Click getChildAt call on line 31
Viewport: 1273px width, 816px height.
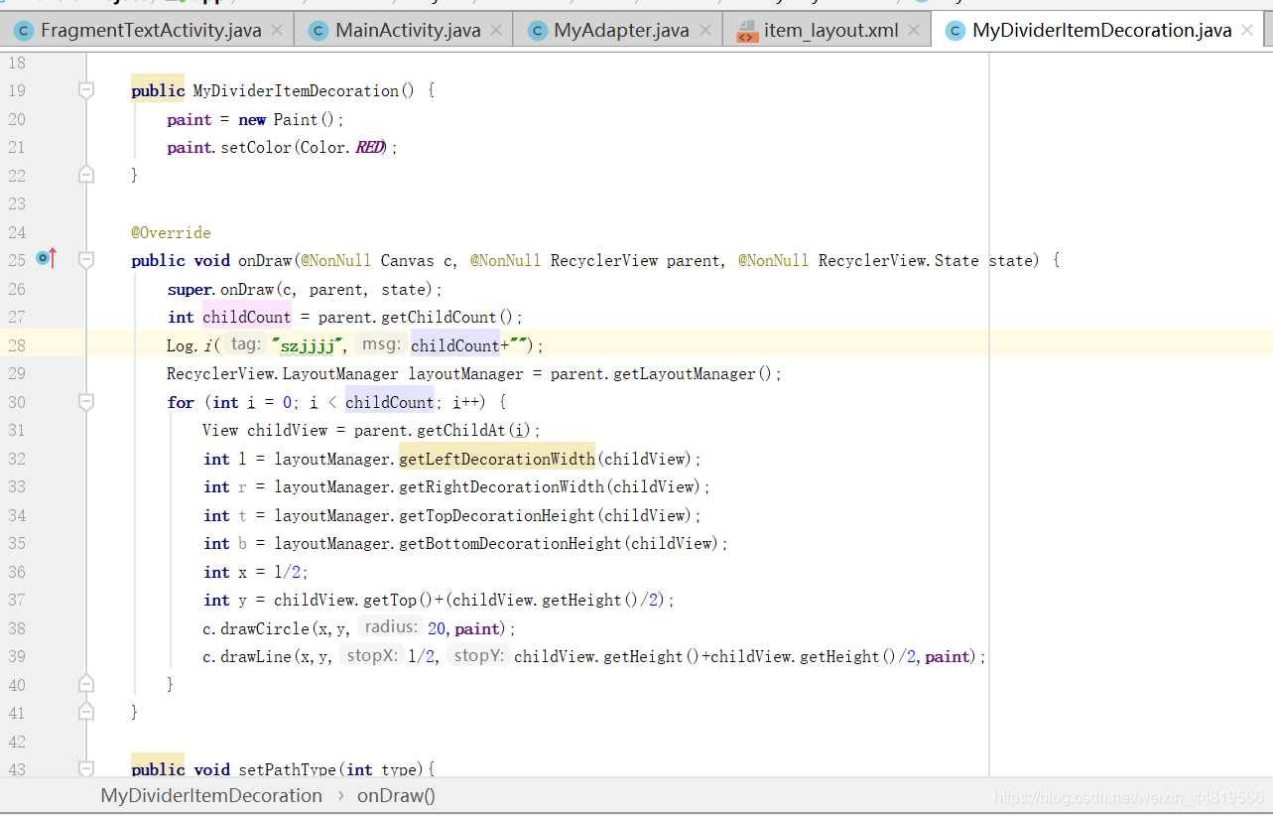click(461, 431)
